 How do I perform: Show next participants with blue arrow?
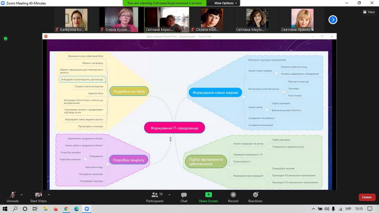point(333,20)
